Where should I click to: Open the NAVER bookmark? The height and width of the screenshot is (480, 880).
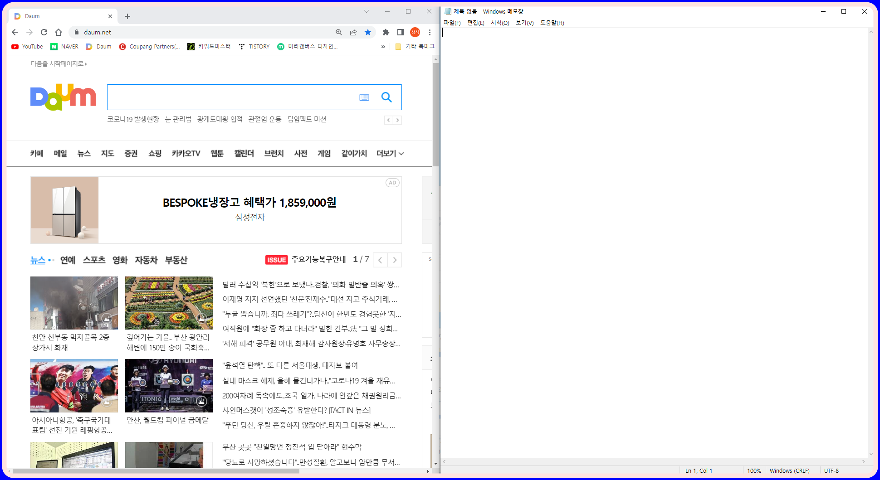click(64, 47)
